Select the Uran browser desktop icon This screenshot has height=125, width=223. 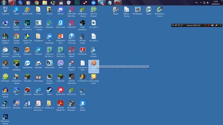[16, 91]
